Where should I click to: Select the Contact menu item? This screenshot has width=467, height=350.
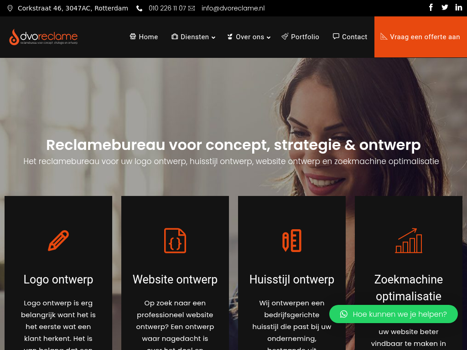[350, 37]
